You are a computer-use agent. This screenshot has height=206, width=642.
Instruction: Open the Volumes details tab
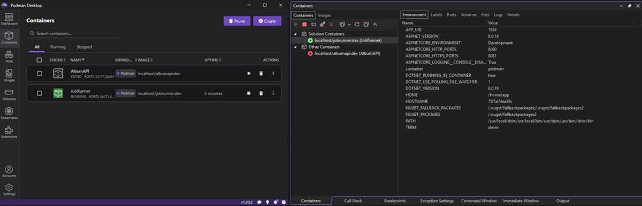pos(469,15)
